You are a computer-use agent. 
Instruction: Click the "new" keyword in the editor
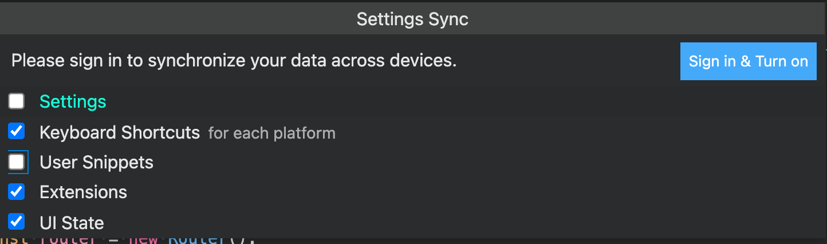[143, 240]
